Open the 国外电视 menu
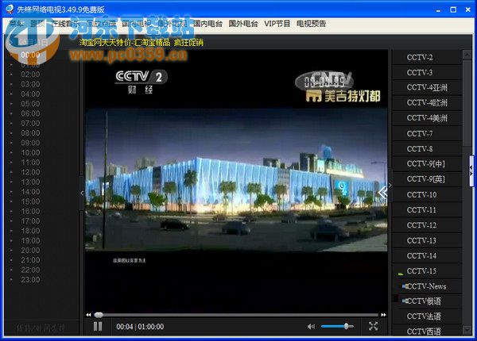 (173, 23)
